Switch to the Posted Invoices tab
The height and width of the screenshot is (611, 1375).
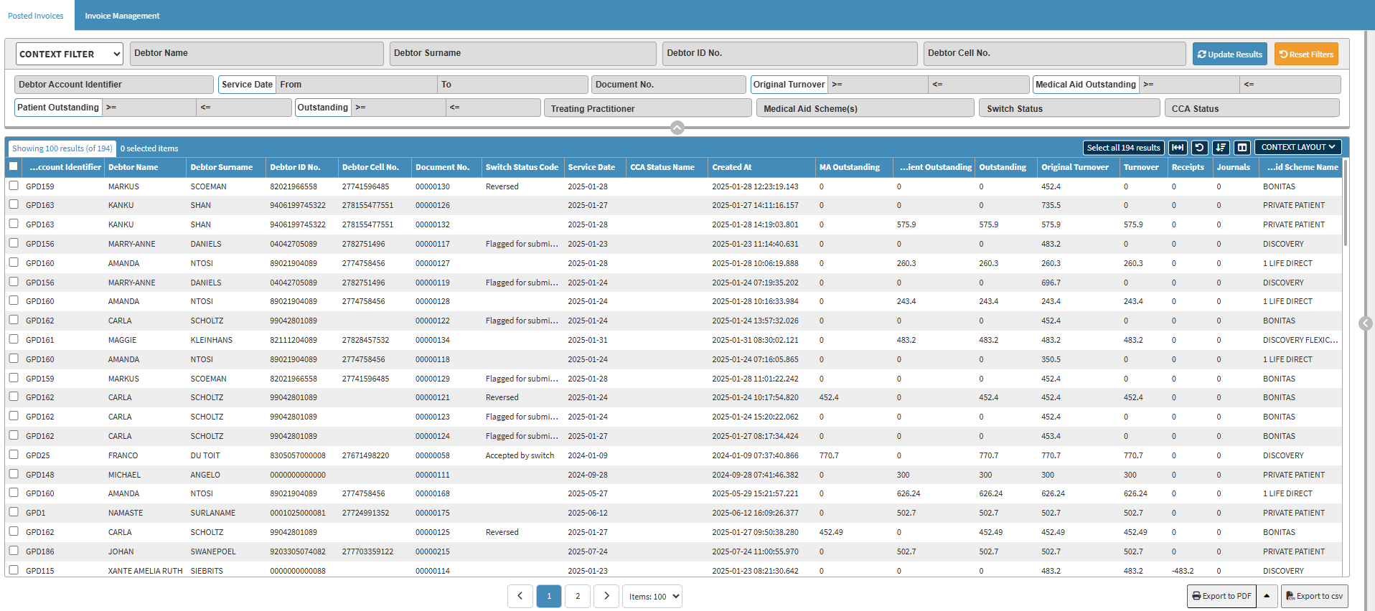pyautogui.click(x=36, y=16)
